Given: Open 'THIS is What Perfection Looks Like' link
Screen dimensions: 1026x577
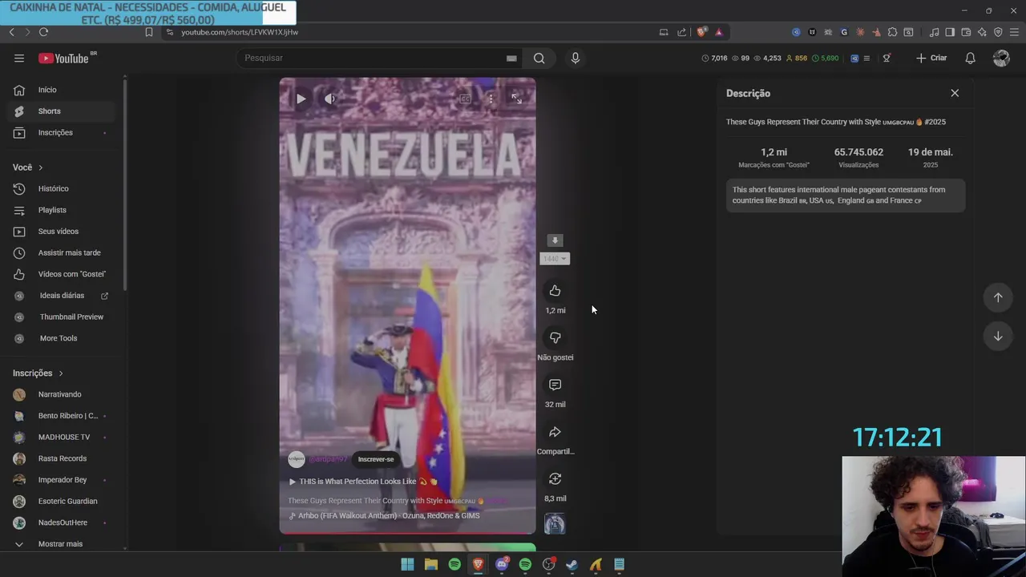Looking at the screenshot, I should coord(363,482).
